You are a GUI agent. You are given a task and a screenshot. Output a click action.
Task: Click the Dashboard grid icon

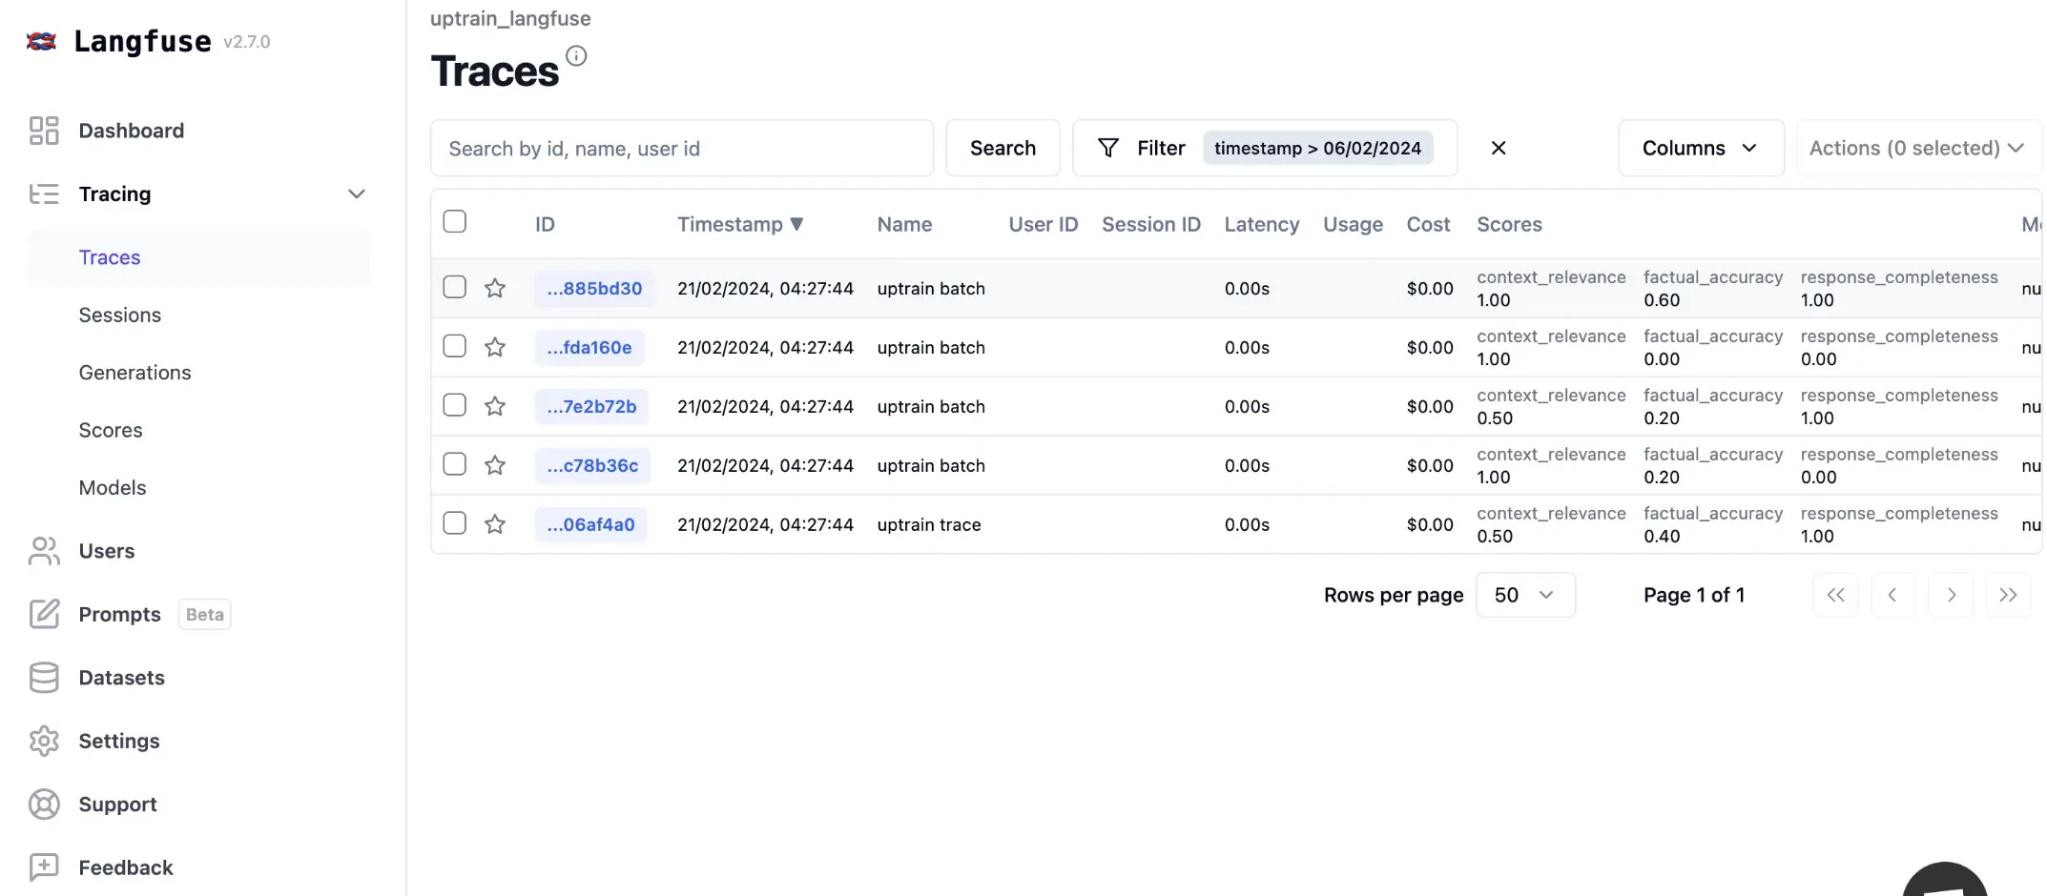click(44, 131)
